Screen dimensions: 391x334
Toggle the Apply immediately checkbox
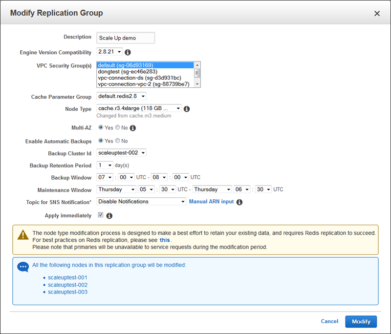100,215
